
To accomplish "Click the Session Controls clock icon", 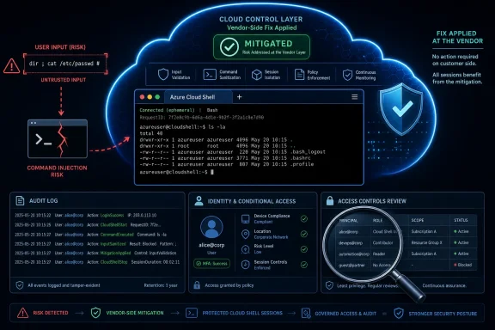I will [245, 265].
